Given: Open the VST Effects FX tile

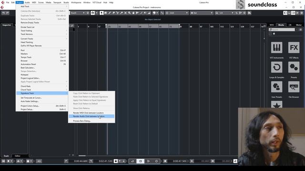Looking at the screenshot, I should pos(294,47).
